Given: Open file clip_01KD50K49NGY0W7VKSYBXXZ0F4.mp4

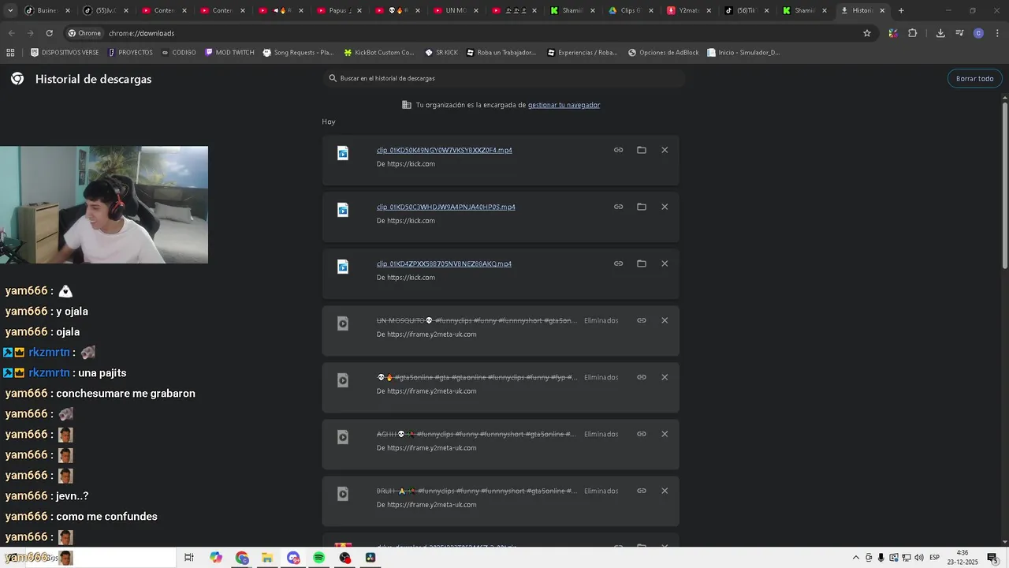Looking at the screenshot, I should 444,150.
